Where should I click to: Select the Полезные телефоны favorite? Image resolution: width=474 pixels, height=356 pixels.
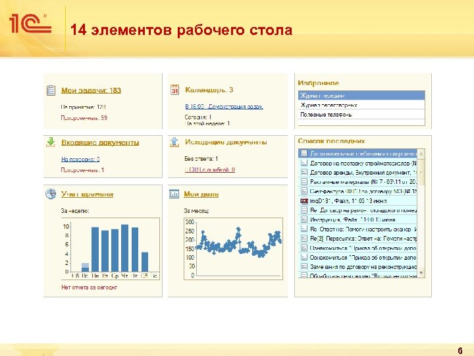click(x=361, y=115)
